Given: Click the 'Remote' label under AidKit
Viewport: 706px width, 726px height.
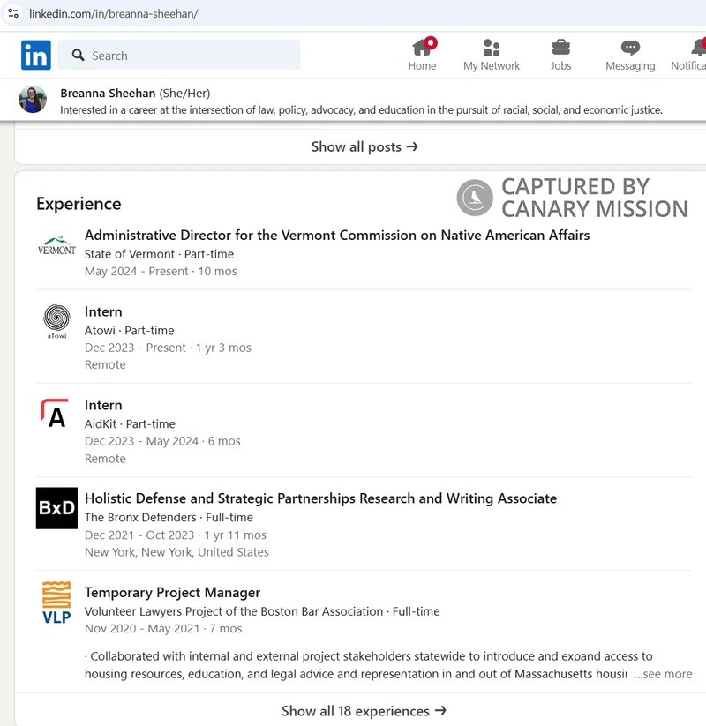Looking at the screenshot, I should 105,459.
